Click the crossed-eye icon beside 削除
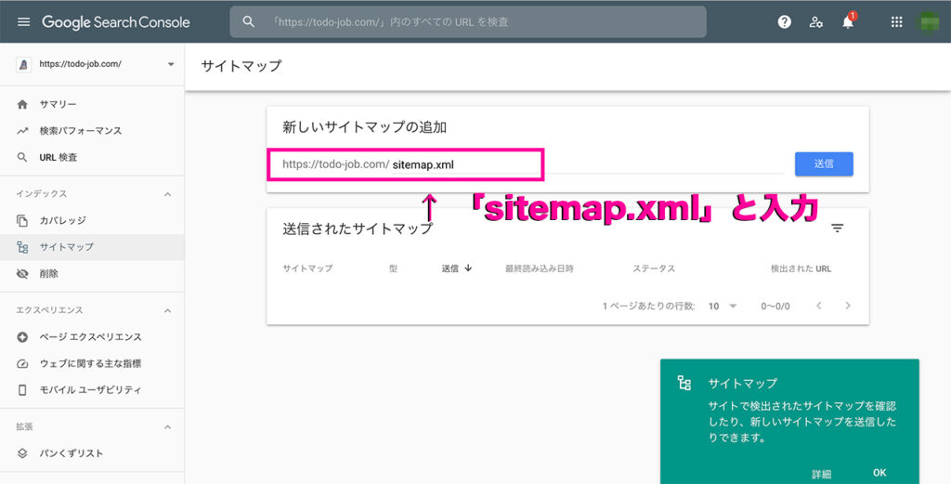The height and width of the screenshot is (484, 951). point(22,273)
